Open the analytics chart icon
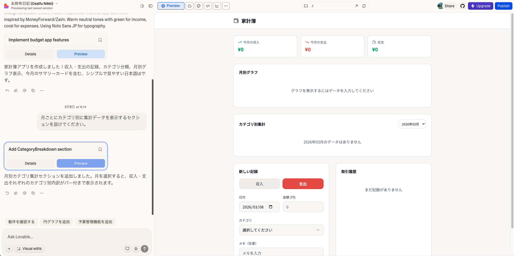The width and height of the screenshot is (514, 256). click(217, 6)
